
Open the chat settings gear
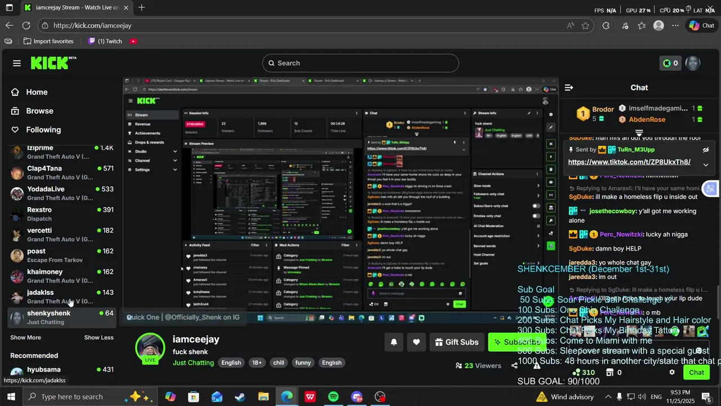point(671,372)
